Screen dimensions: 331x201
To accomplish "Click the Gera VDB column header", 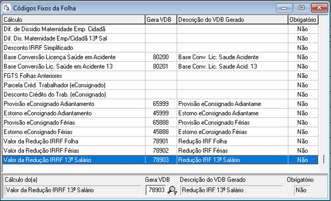I will (x=160, y=19).
